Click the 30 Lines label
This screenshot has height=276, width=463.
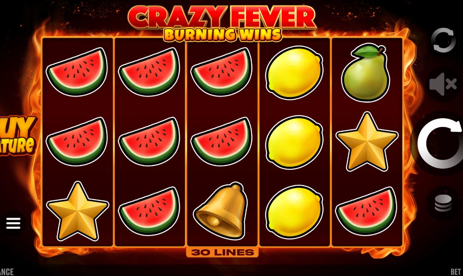222,253
